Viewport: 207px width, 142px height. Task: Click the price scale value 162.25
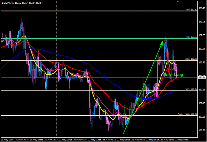click(202, 130)
